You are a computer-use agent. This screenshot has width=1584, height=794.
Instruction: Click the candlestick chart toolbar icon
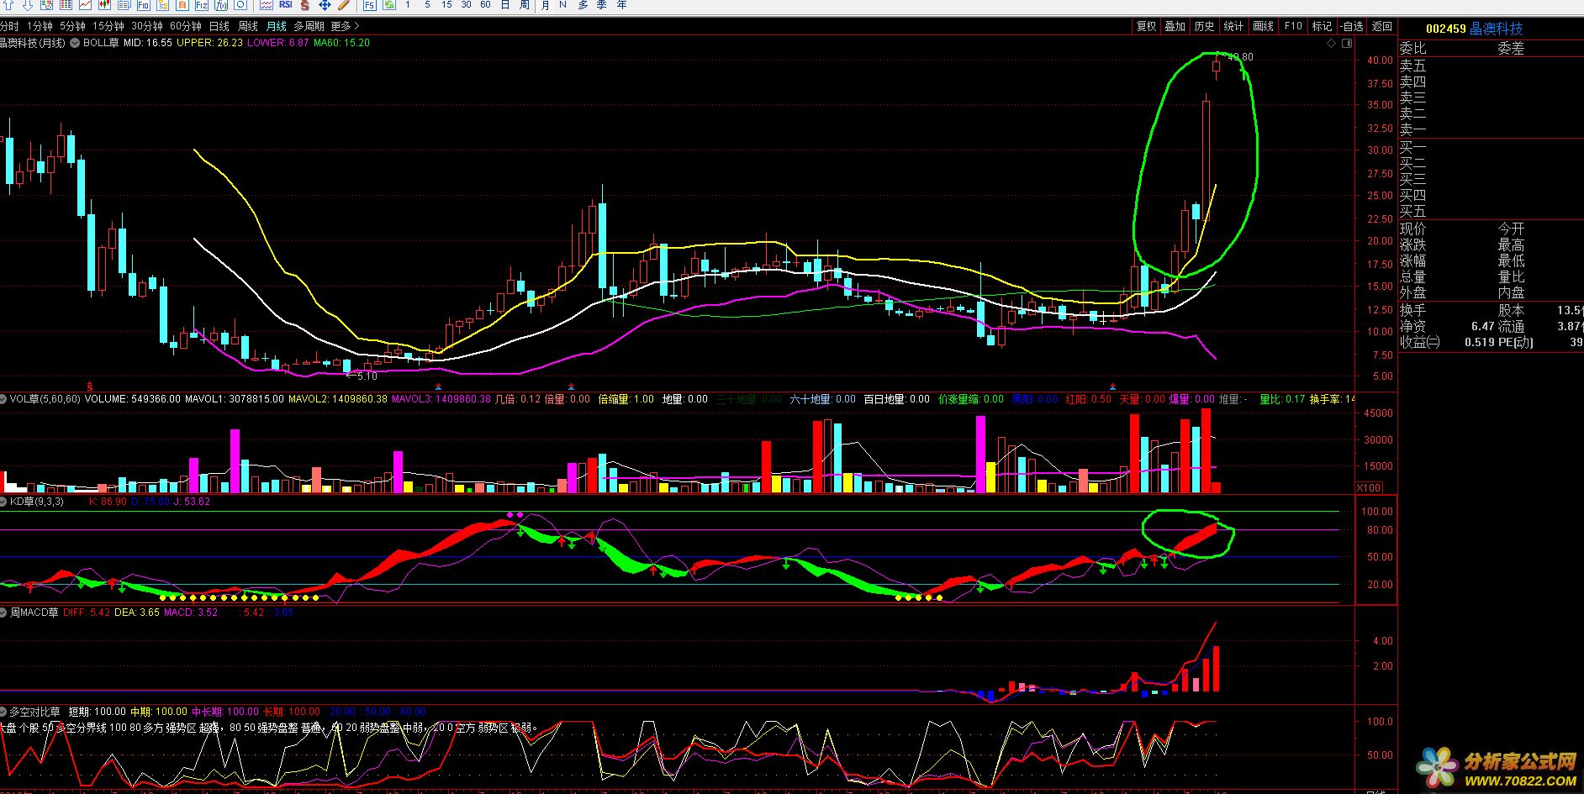104,5
